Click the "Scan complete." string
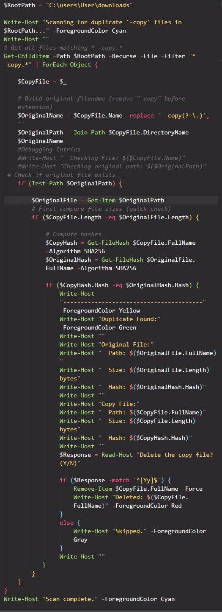The width and height of the screenshot is (222, 612). point(70,599)
